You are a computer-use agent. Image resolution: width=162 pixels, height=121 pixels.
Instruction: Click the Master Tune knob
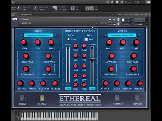tap(36, 8)
